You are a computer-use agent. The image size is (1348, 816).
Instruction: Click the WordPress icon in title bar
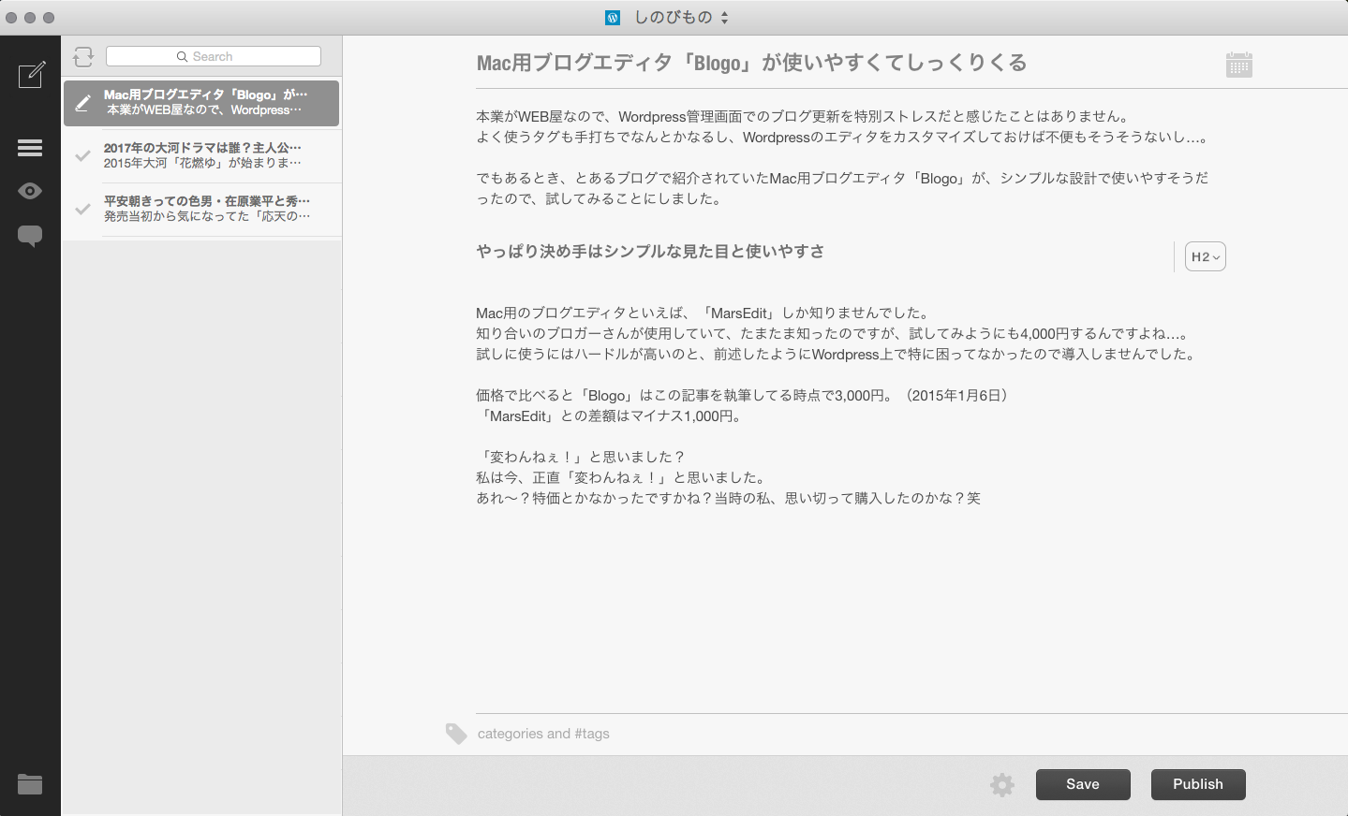click(x=613, y=17)
